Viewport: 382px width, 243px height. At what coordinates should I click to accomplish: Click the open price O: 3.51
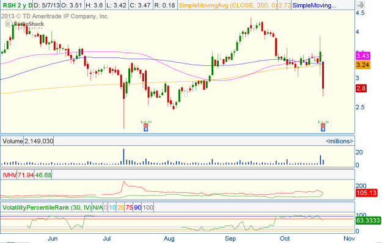[72, 5]
